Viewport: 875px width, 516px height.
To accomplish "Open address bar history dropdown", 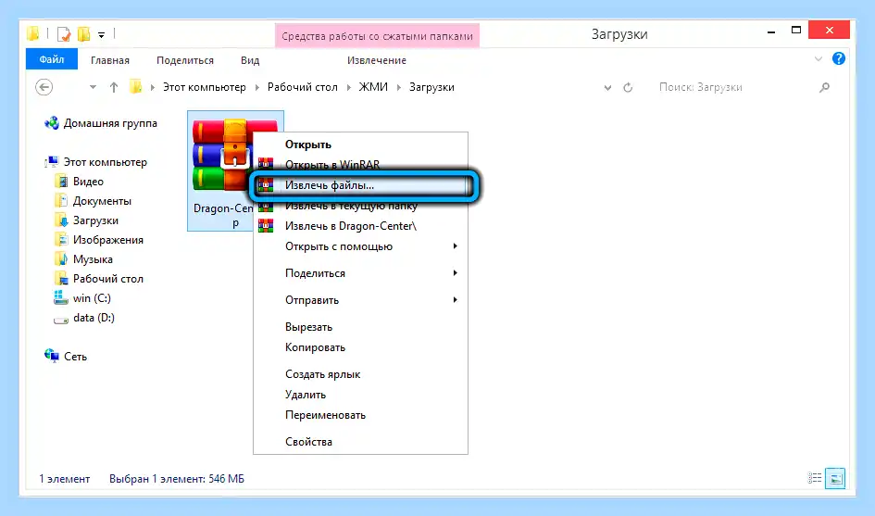I will (607, 88).
